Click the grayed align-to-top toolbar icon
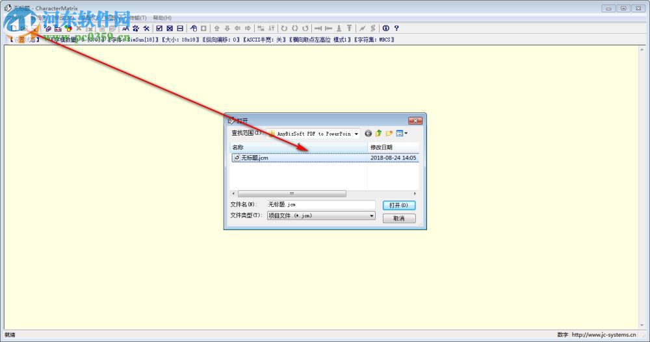This screenshot has width=650, height=342. pyautogui.click(x=349, y=28)
